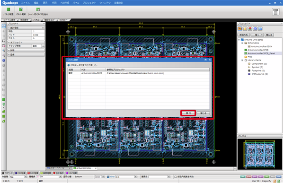Click the red-green layers stack icon

[250, 29]
